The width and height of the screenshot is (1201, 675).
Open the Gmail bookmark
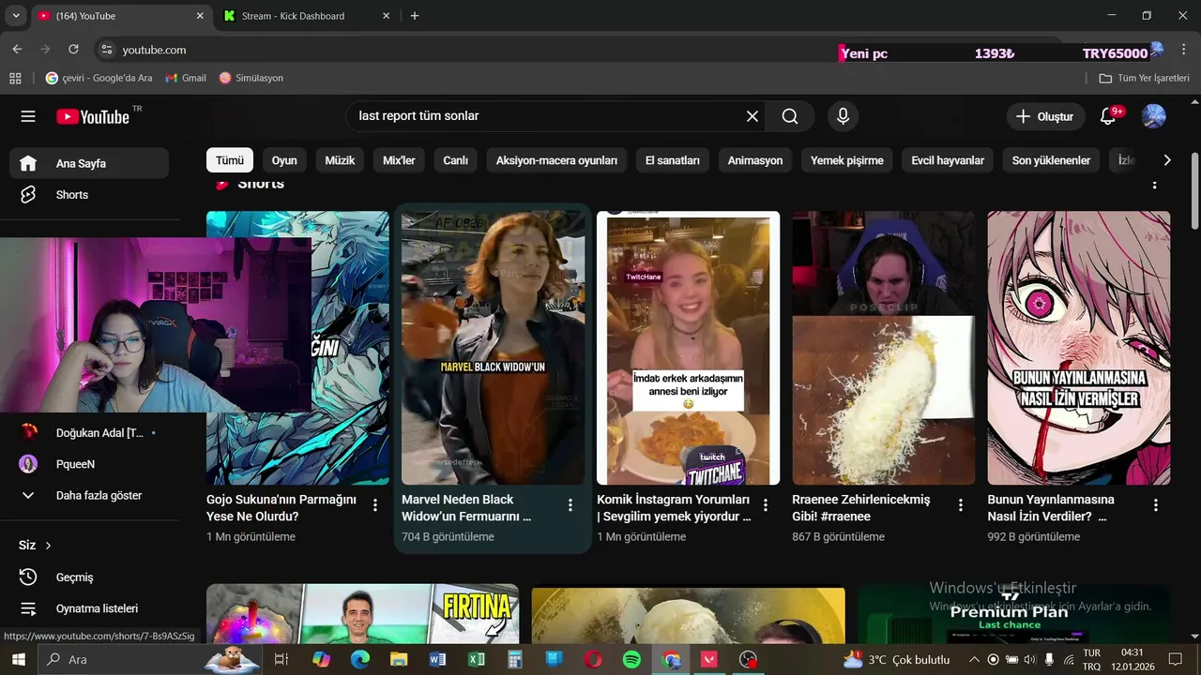pyautogui.click(x=186, y=78)
